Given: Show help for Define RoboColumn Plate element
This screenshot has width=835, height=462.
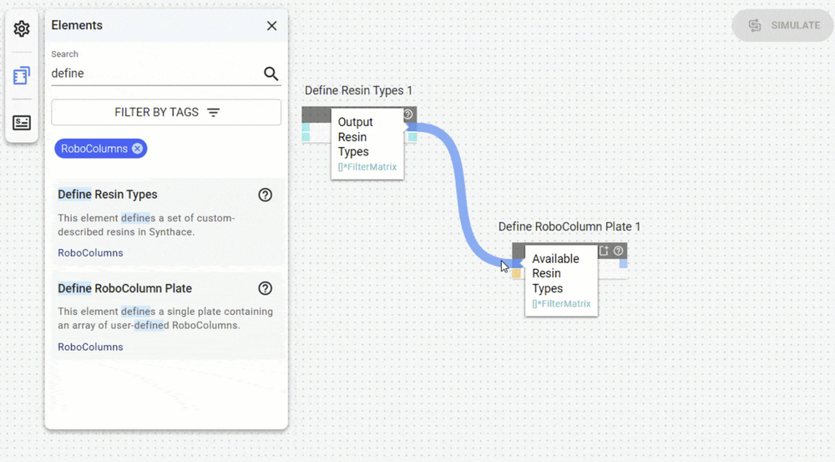Looking at the screenshot, I should 266,288.
